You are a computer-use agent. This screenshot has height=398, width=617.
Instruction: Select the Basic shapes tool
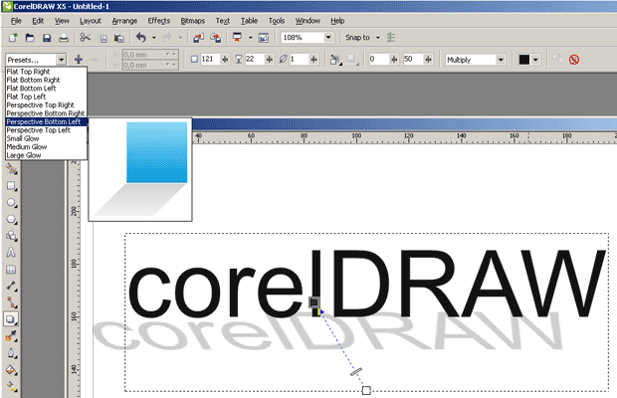pyautogui.click(x=11, y=236)
